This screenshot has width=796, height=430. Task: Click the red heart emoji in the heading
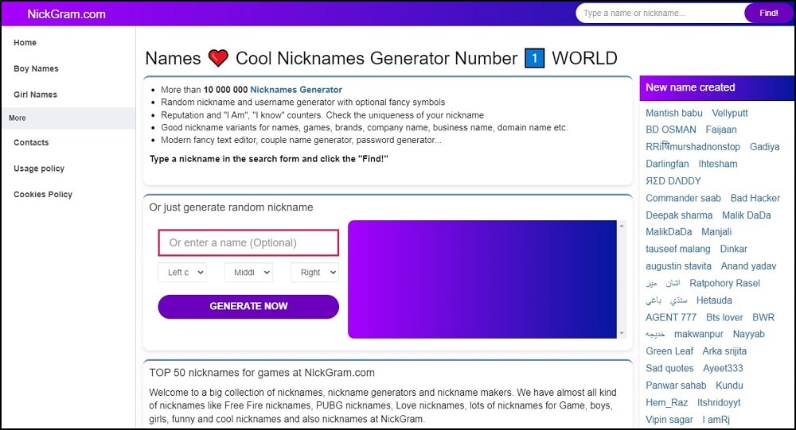click(x=218, y=58)
